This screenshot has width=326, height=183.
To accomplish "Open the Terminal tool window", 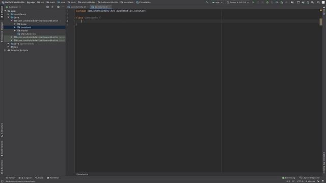I will coord(53,178).
